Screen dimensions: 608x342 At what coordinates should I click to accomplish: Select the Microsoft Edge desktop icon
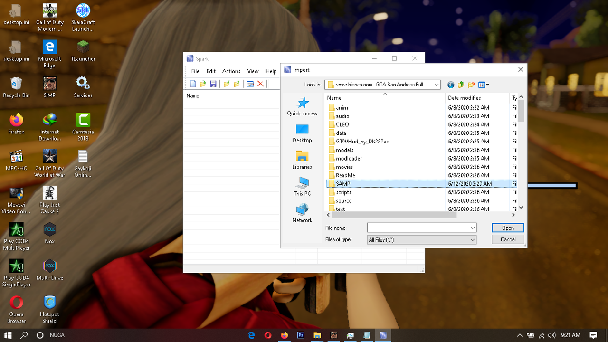click(x=50, y=54)
